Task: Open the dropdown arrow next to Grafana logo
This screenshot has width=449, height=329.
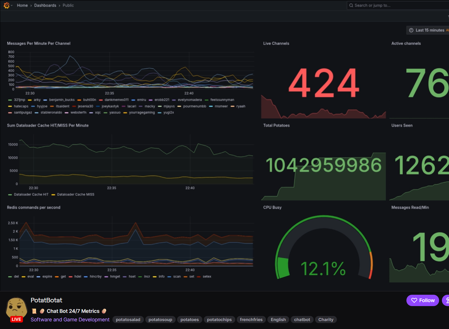Action: point(12,5)
